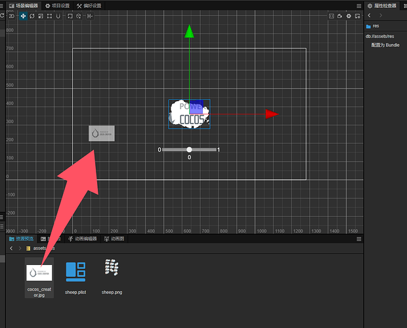Select cocos_creator.jpg asset thumbnail

(39, 273)
